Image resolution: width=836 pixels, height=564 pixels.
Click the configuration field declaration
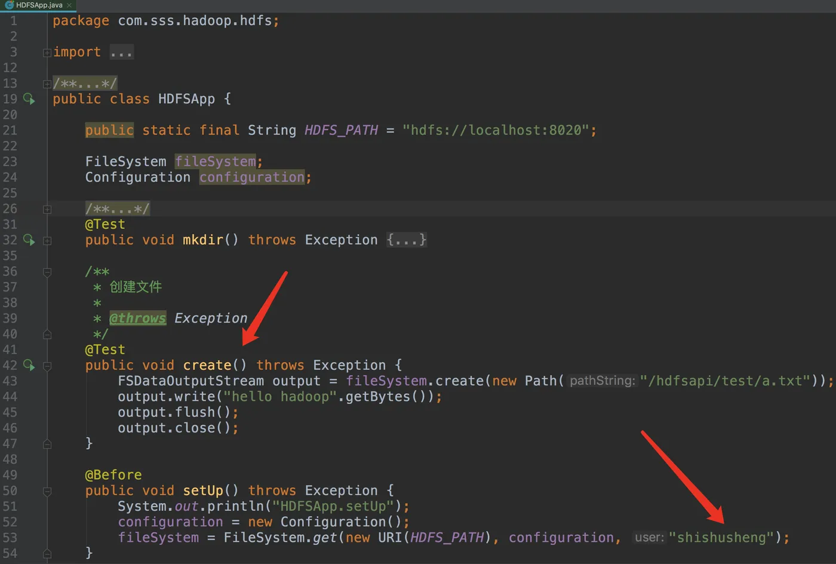[x=251, y=177]
